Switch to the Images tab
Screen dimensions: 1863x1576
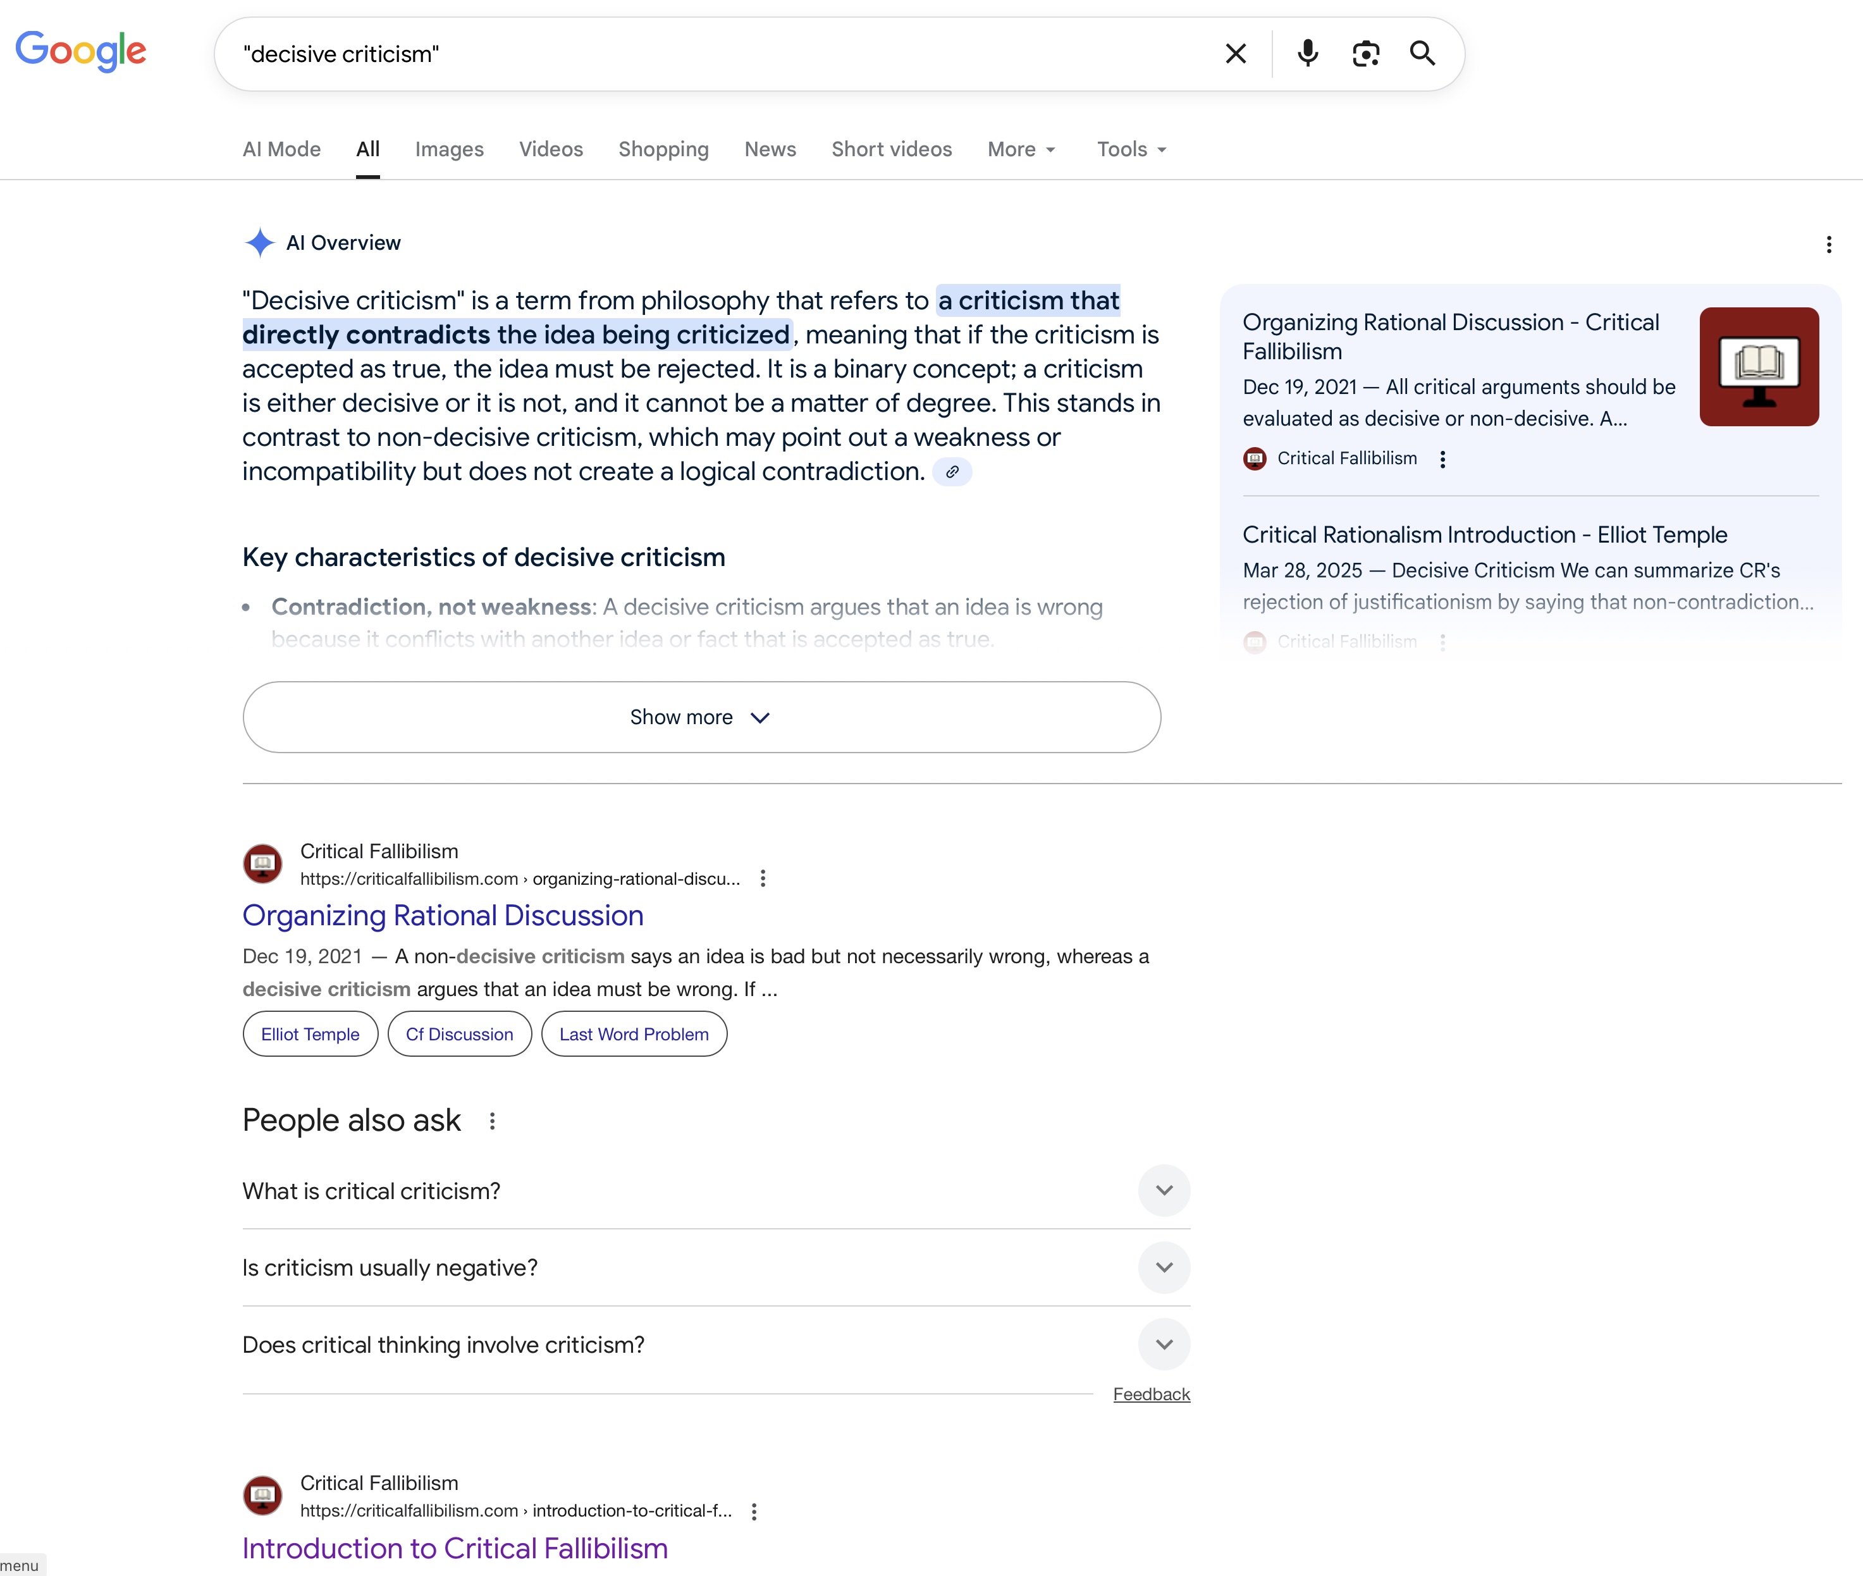(x=450, y=149)
